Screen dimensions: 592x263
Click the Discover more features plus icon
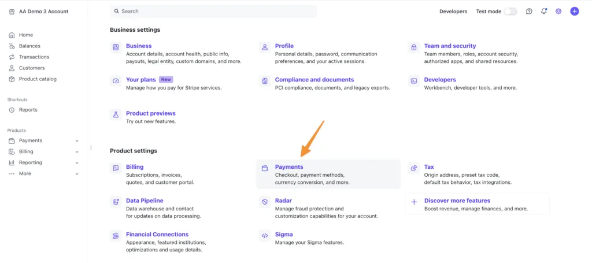(414, 202)
